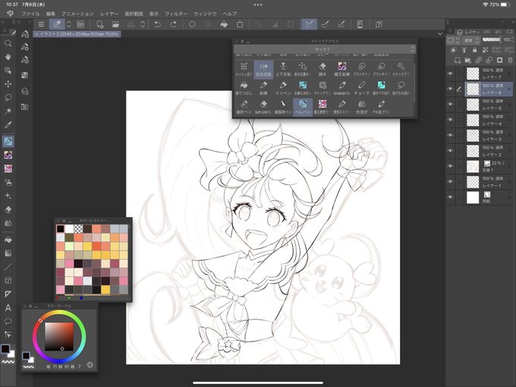
Task: Select the Zoom magnifier tool
Action: coord(8,43)
